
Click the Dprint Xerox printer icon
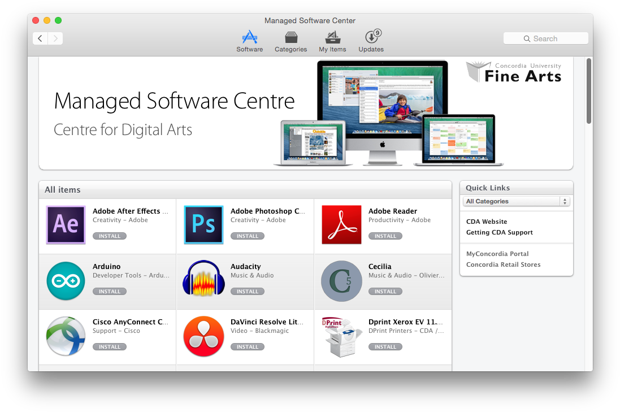click(341, 336)
